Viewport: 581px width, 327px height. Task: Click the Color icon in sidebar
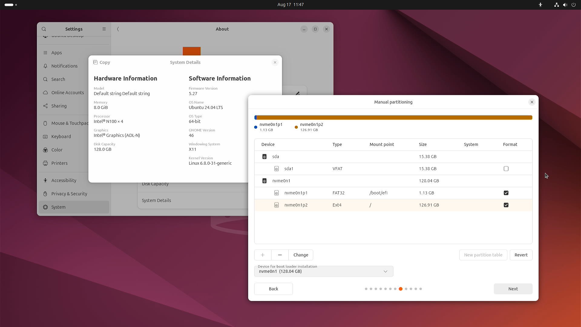(x=45, y=150)
